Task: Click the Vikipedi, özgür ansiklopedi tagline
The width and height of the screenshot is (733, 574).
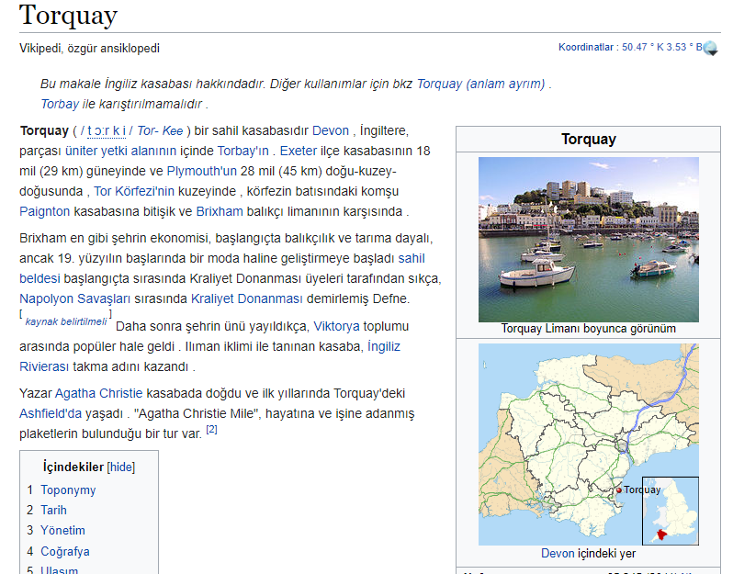Action: click(x=90, y=48)
